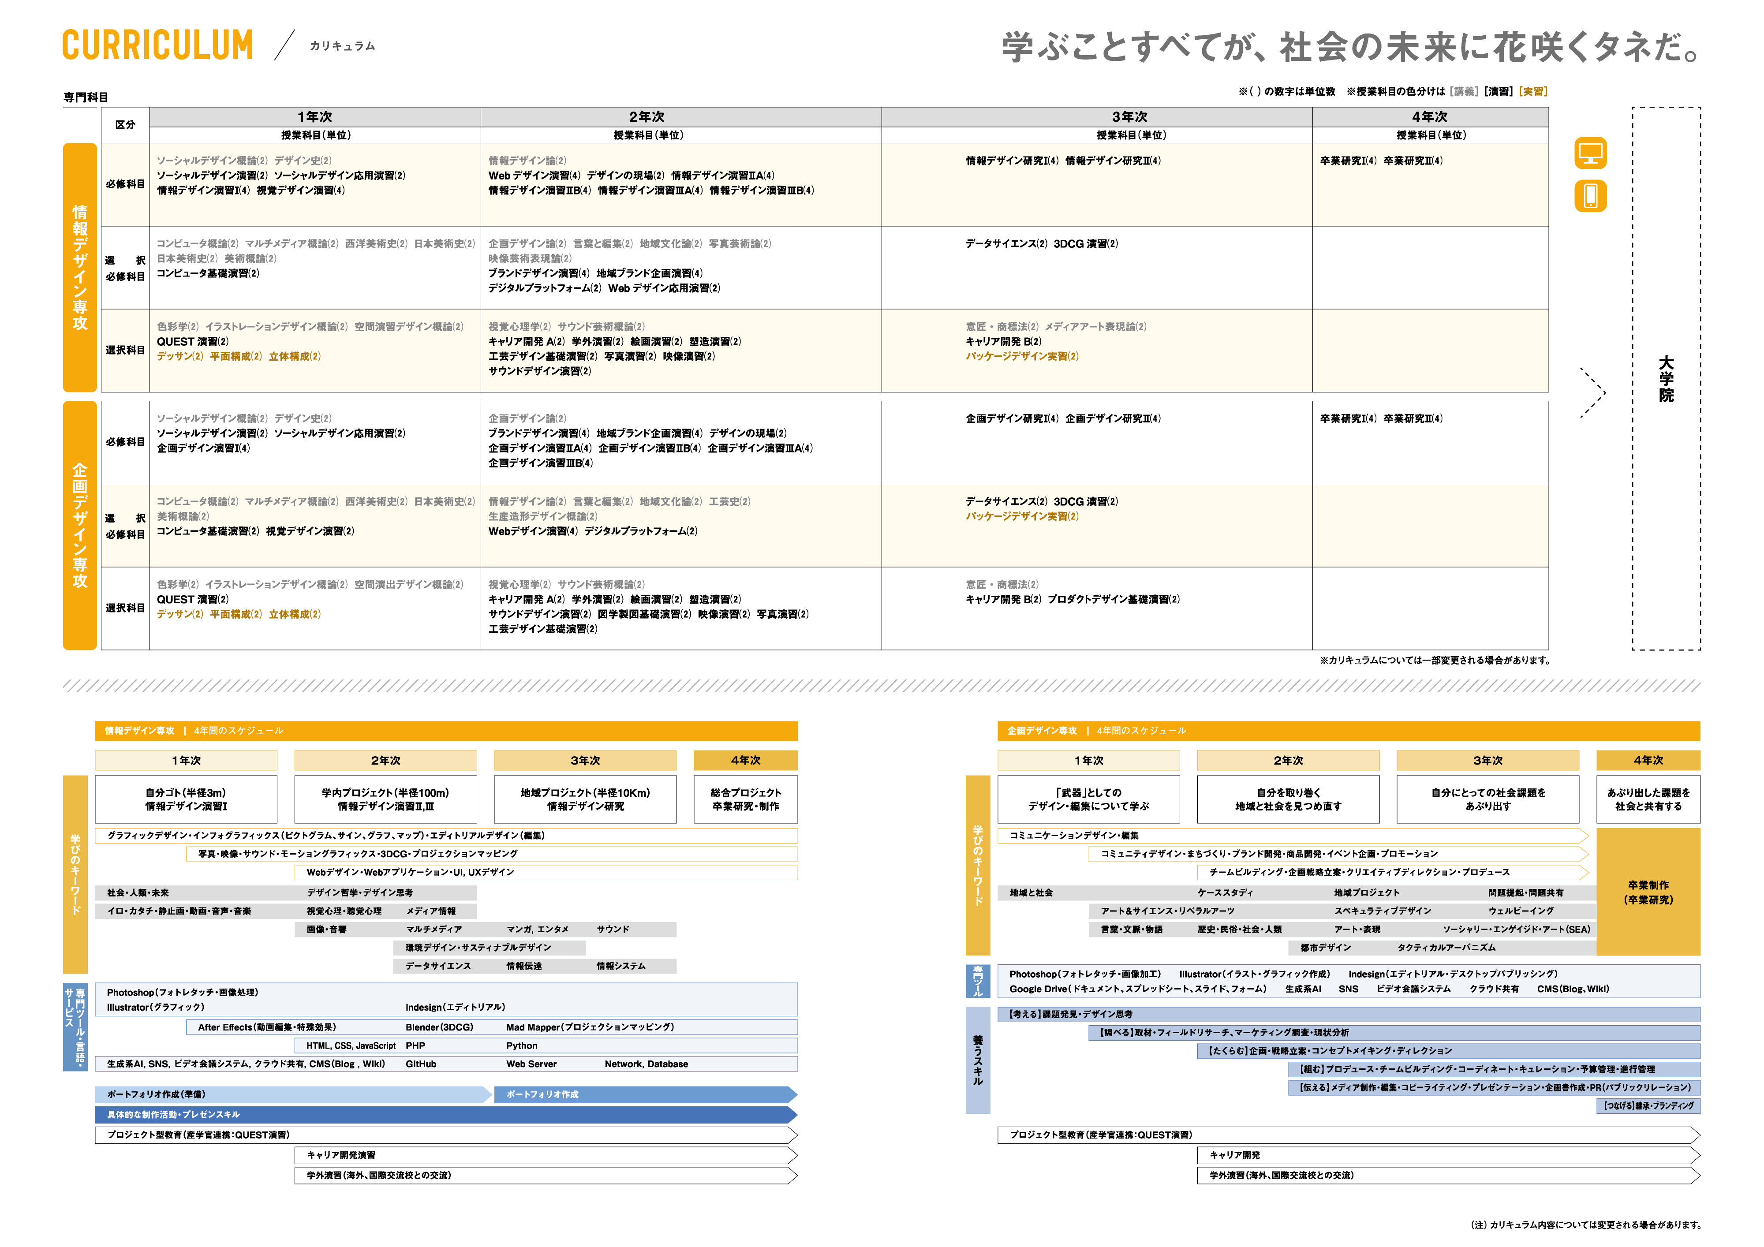Click the course 情報デザイン研究Ⅱ(4)
Image resolution: width=1764 pixels, height=1247 pixels.
(1113, 161)
